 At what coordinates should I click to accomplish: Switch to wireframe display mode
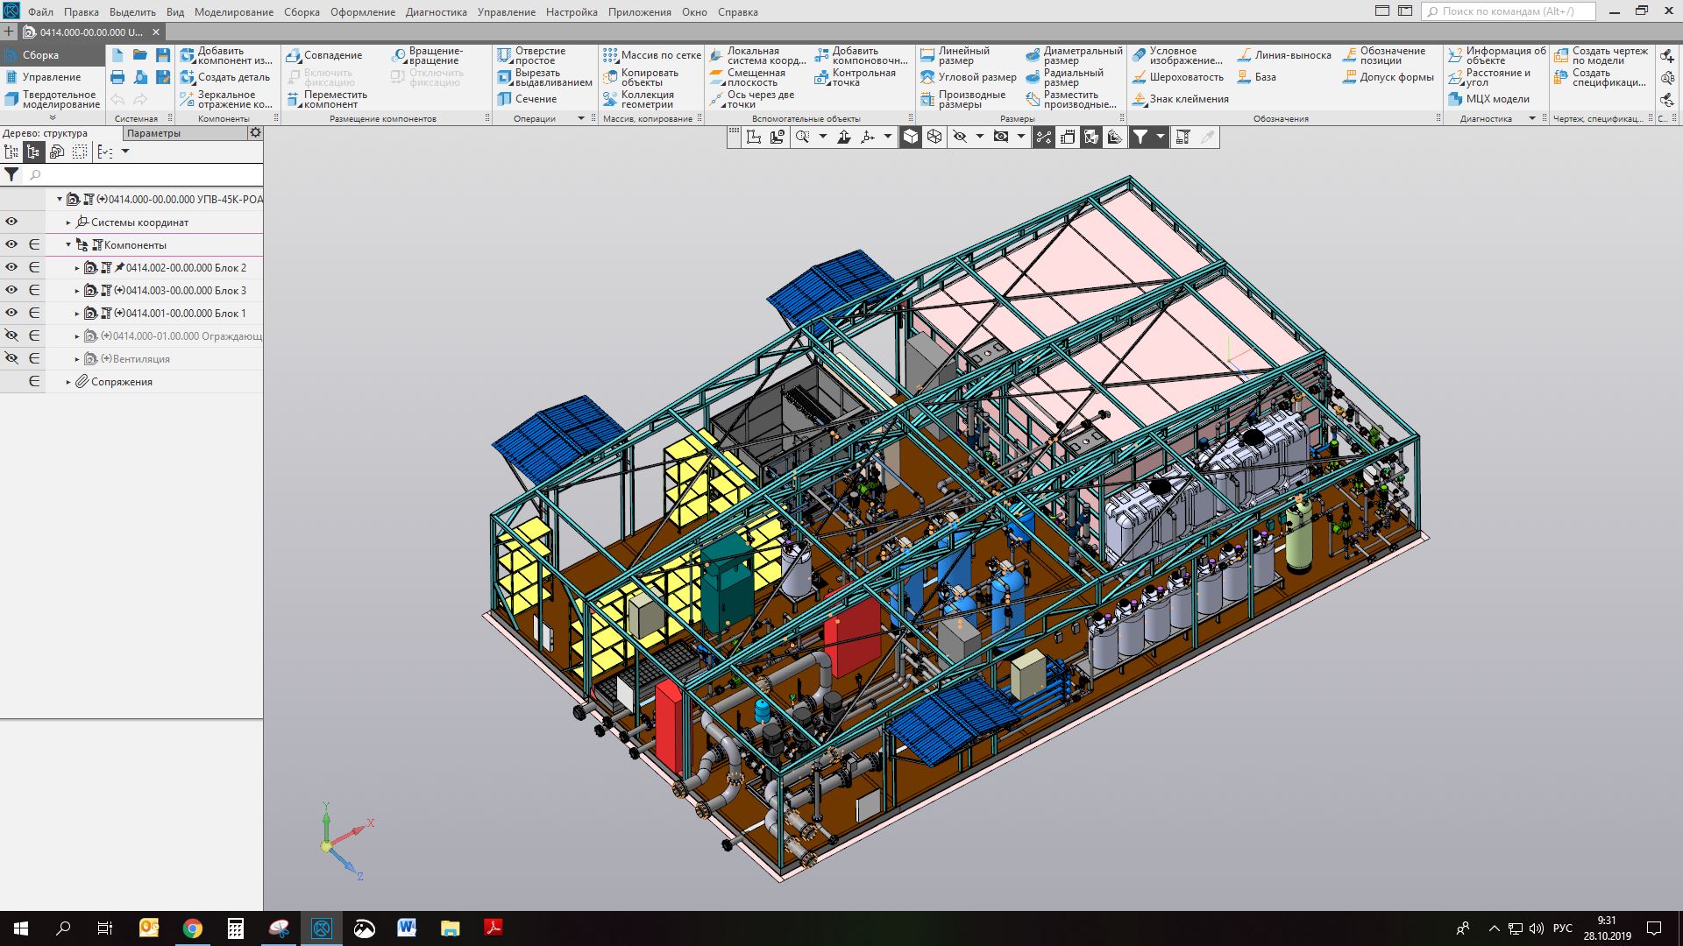click(934, 138)
